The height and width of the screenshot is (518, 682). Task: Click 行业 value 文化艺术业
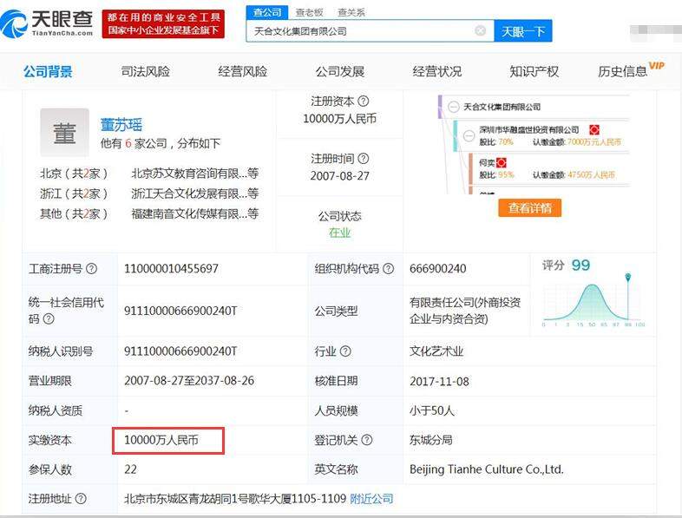[436, 351]
